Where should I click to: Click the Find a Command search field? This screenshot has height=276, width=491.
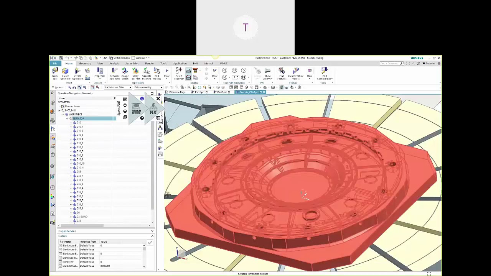point(391,63)
